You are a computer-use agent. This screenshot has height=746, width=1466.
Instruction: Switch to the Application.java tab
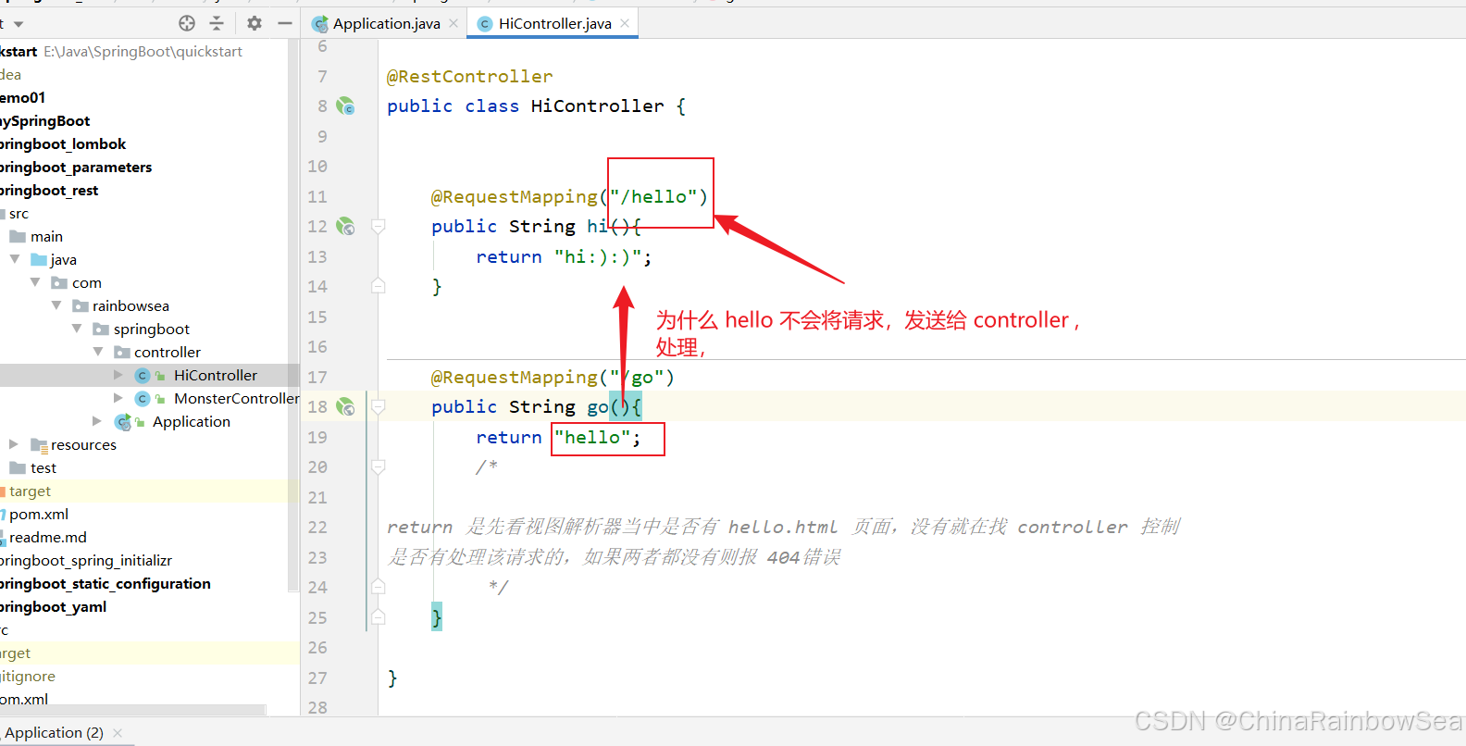[385, 24]
